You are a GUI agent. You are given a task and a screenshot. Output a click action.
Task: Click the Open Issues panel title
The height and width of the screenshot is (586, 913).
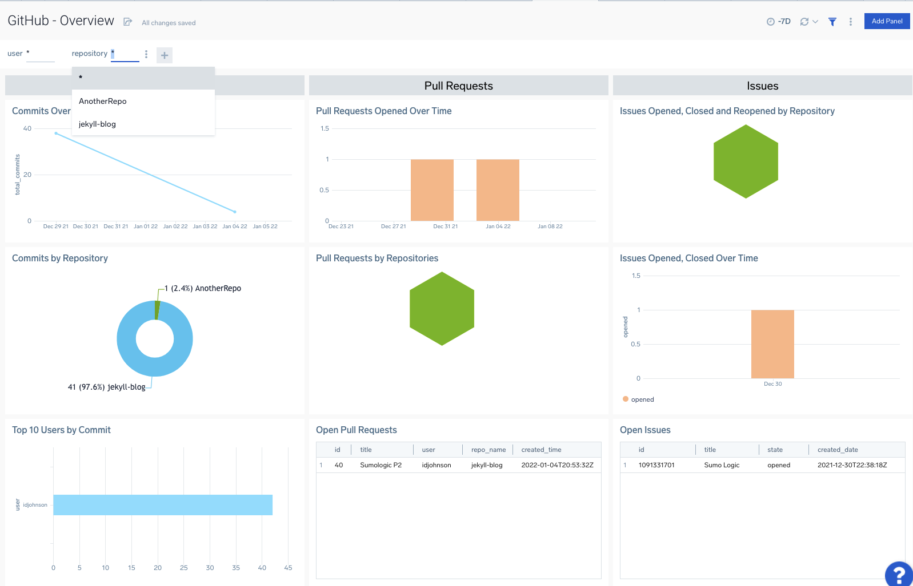click(646, 430)
